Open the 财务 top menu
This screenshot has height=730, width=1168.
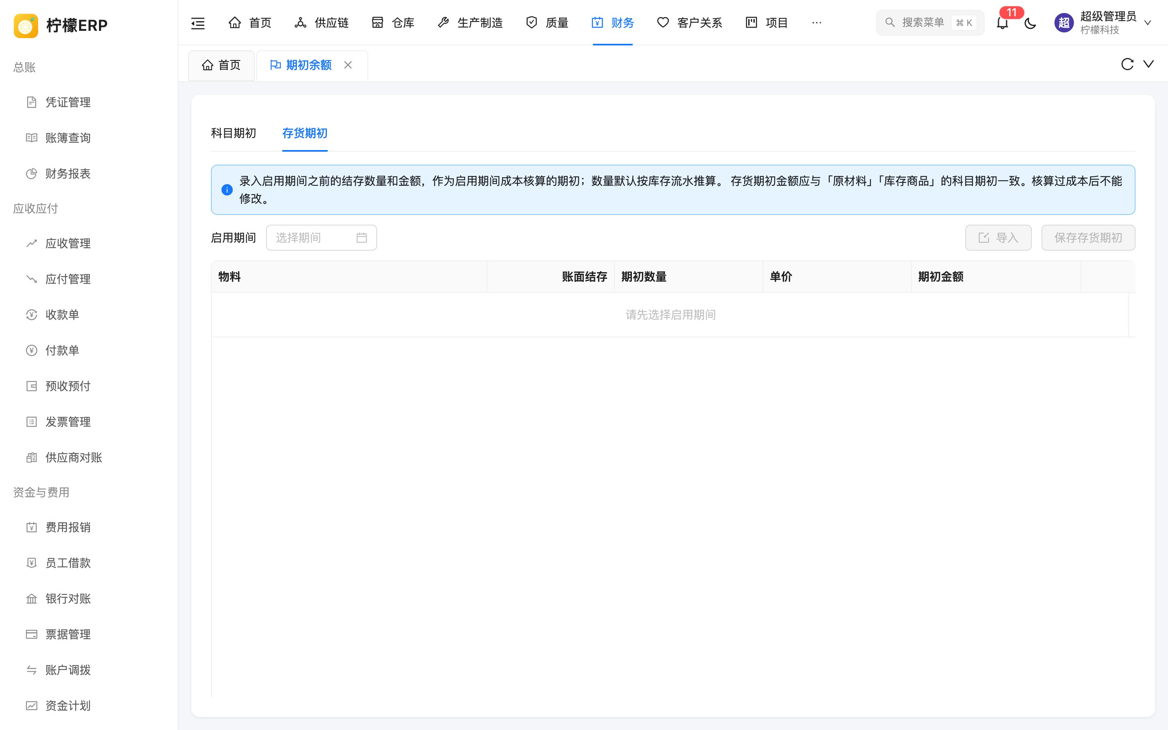click(612, 23)
